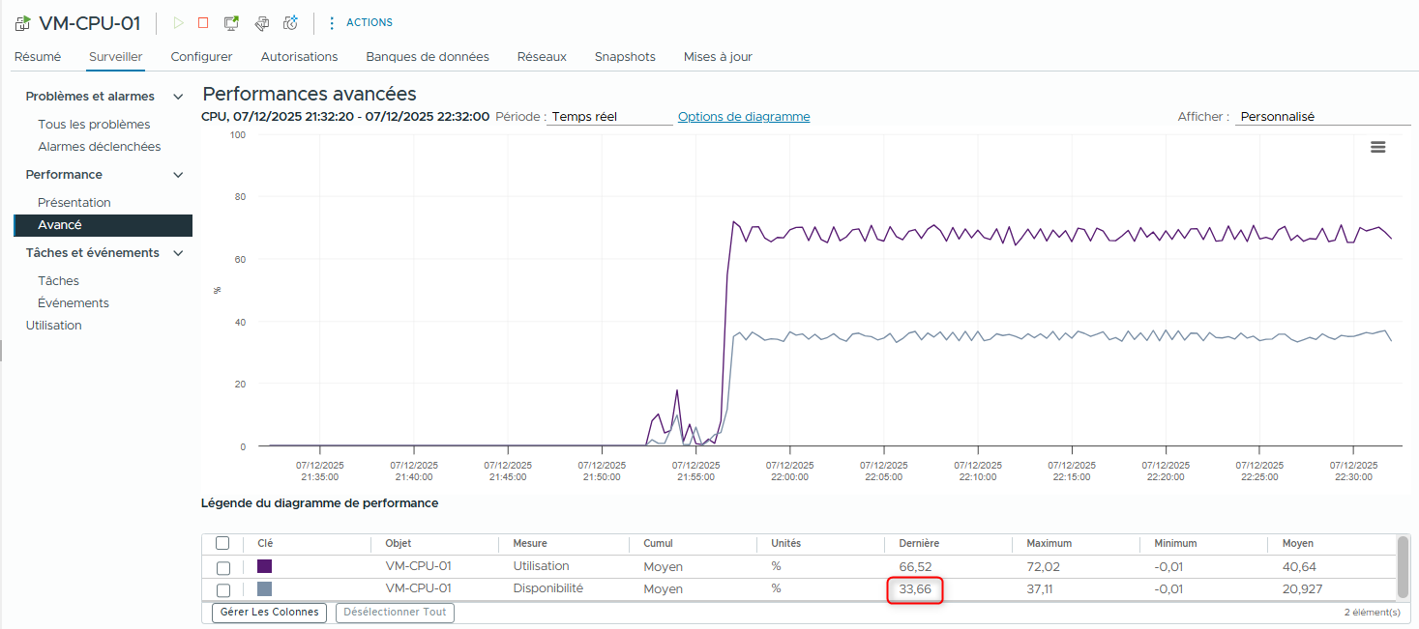Viewport: 1419px width, 629px height.
Task: Open the ACTIONS three-dot menu
Action: [333, 23]
